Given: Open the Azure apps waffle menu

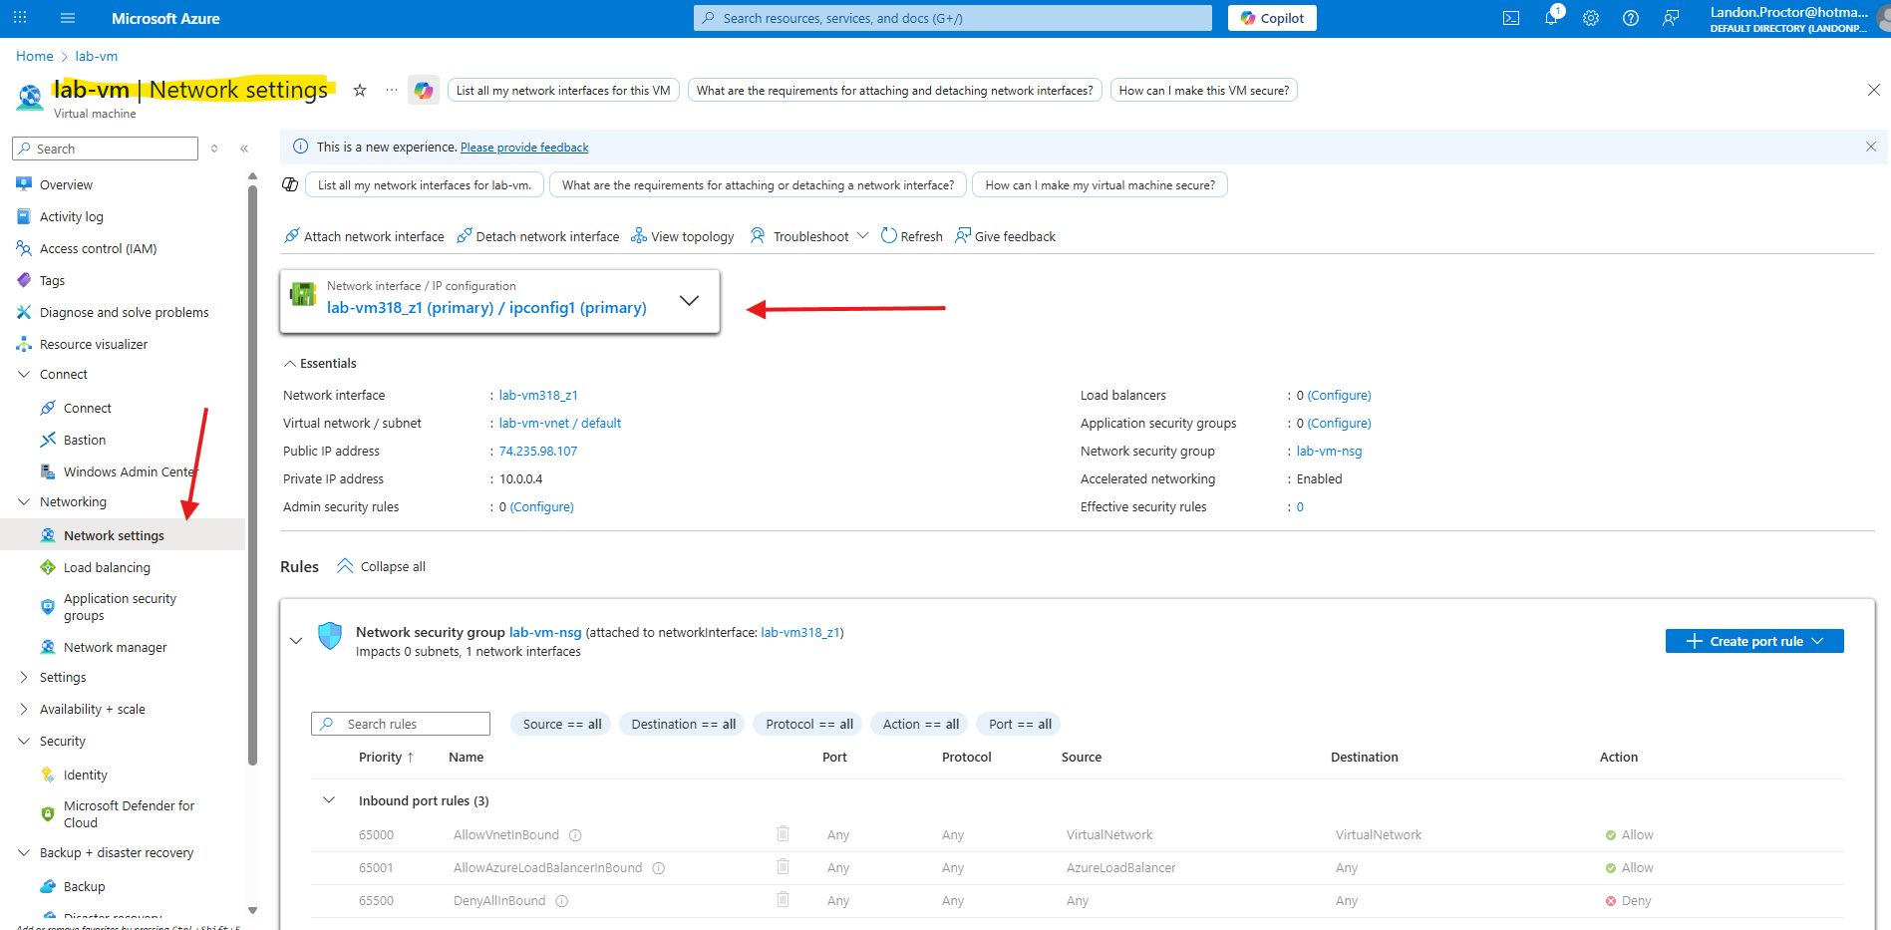Looking at the screenshot, I should (20, 18).
